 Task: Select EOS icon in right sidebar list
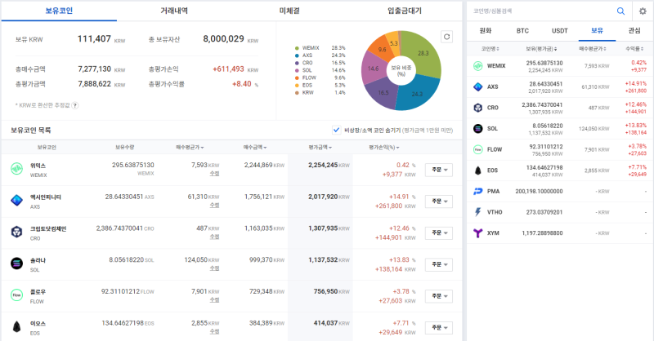coord(478,170)
